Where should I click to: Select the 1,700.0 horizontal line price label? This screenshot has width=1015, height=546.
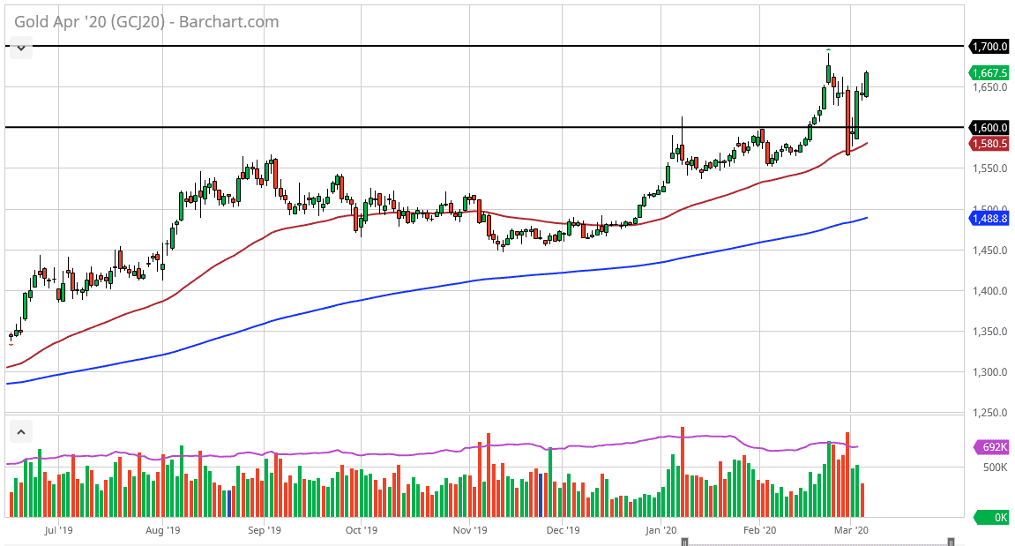pyautogui.click(x=989, y=47)
